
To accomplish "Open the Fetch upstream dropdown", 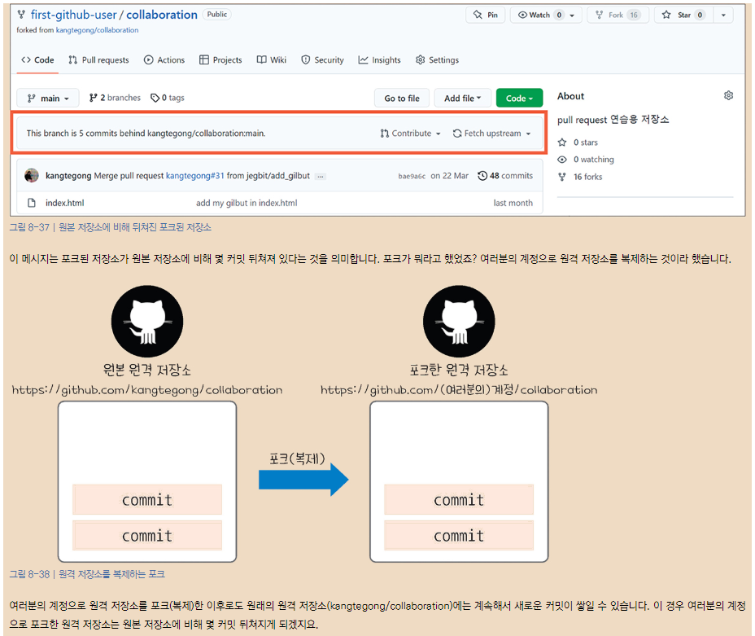I will coord(491,134).
